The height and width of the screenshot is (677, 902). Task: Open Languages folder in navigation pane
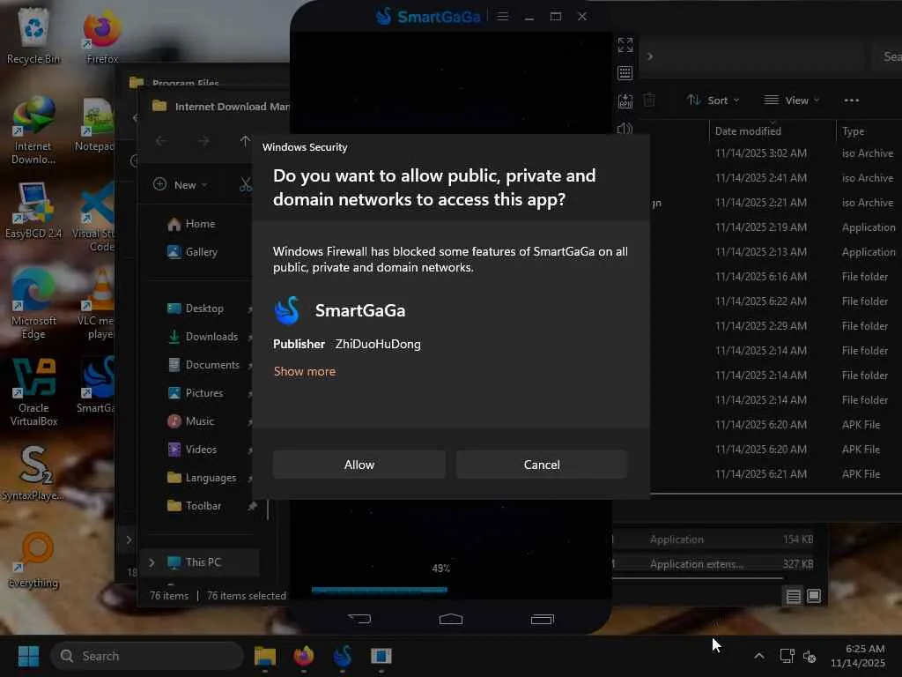click(x=202, y=478)
